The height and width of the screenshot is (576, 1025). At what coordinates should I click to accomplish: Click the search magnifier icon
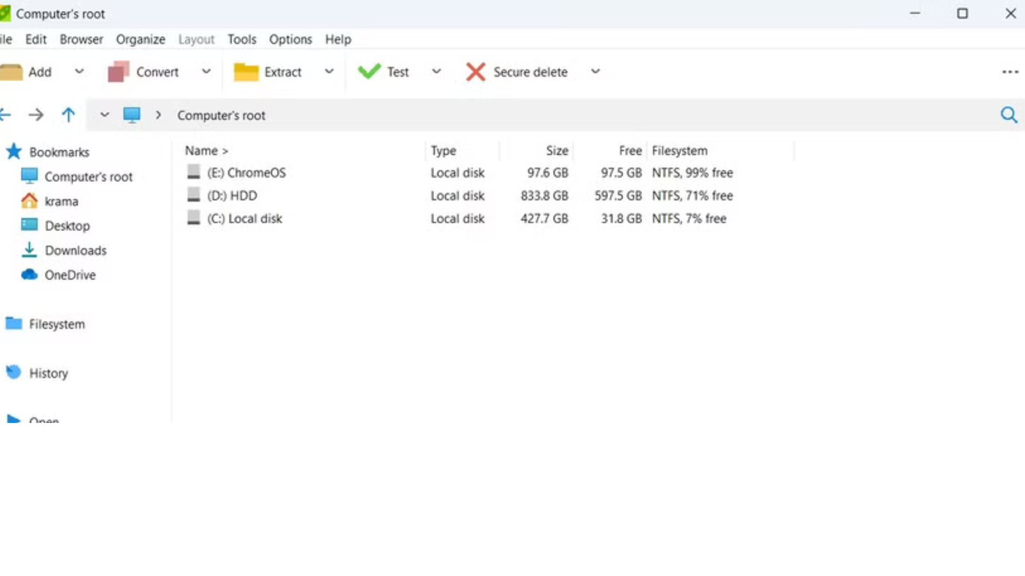pyautogui.click(x=1010, y=115)
